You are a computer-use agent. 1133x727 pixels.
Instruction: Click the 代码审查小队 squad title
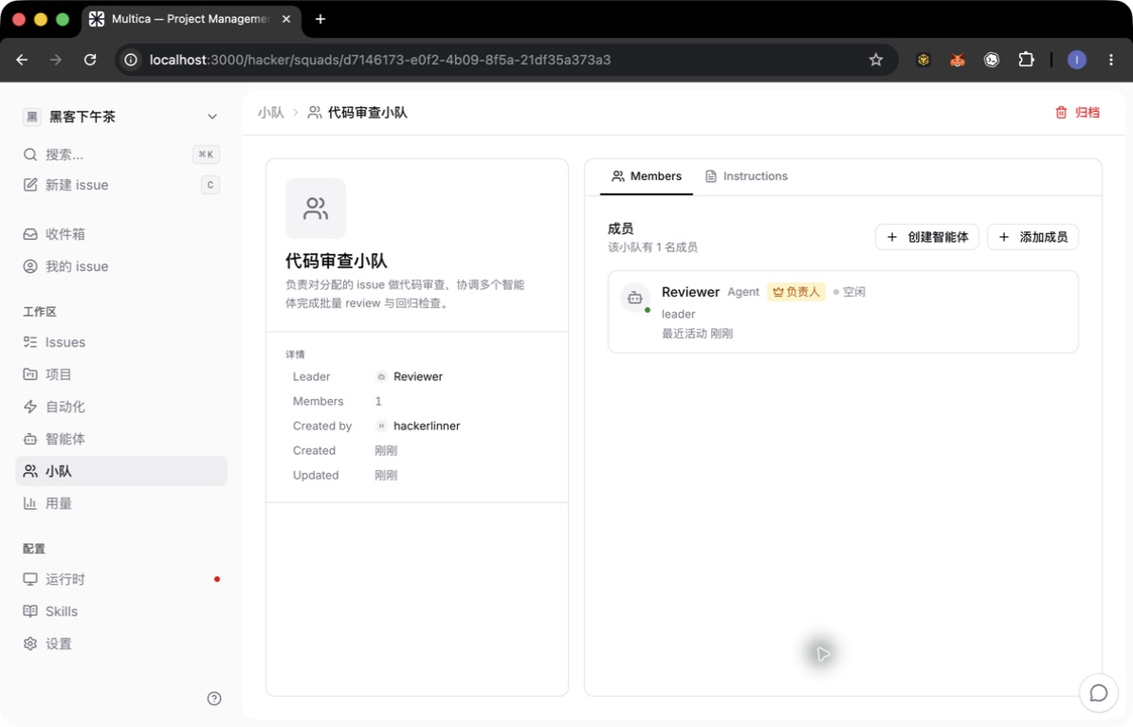tap(337, 261)
